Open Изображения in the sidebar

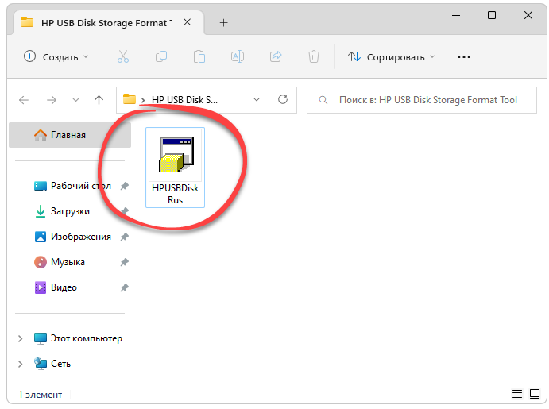[x=72, y=237]
